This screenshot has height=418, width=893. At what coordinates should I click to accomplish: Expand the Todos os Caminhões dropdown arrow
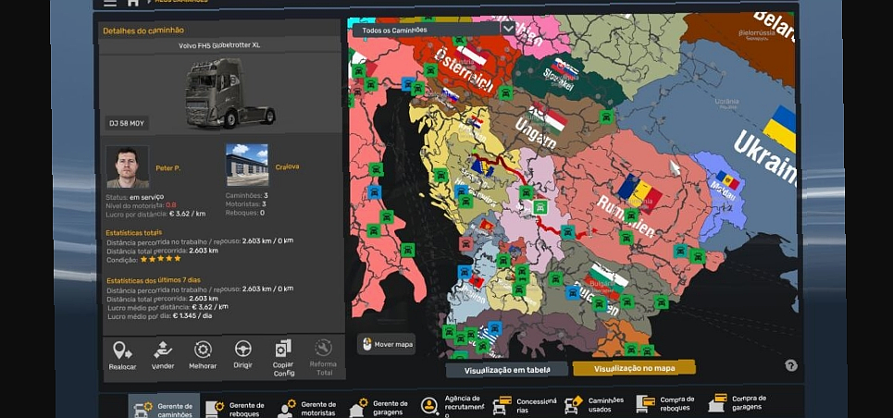pyautogui.click(x=508, y=28)
